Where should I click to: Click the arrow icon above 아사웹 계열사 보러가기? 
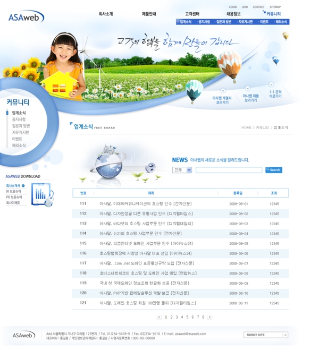pos(223,91)
